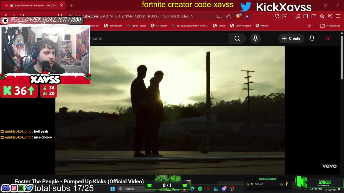The width and height of the screenshot is (344, 193).
Task: Toggle the browser sidebar panel icon
Action: 306,16
